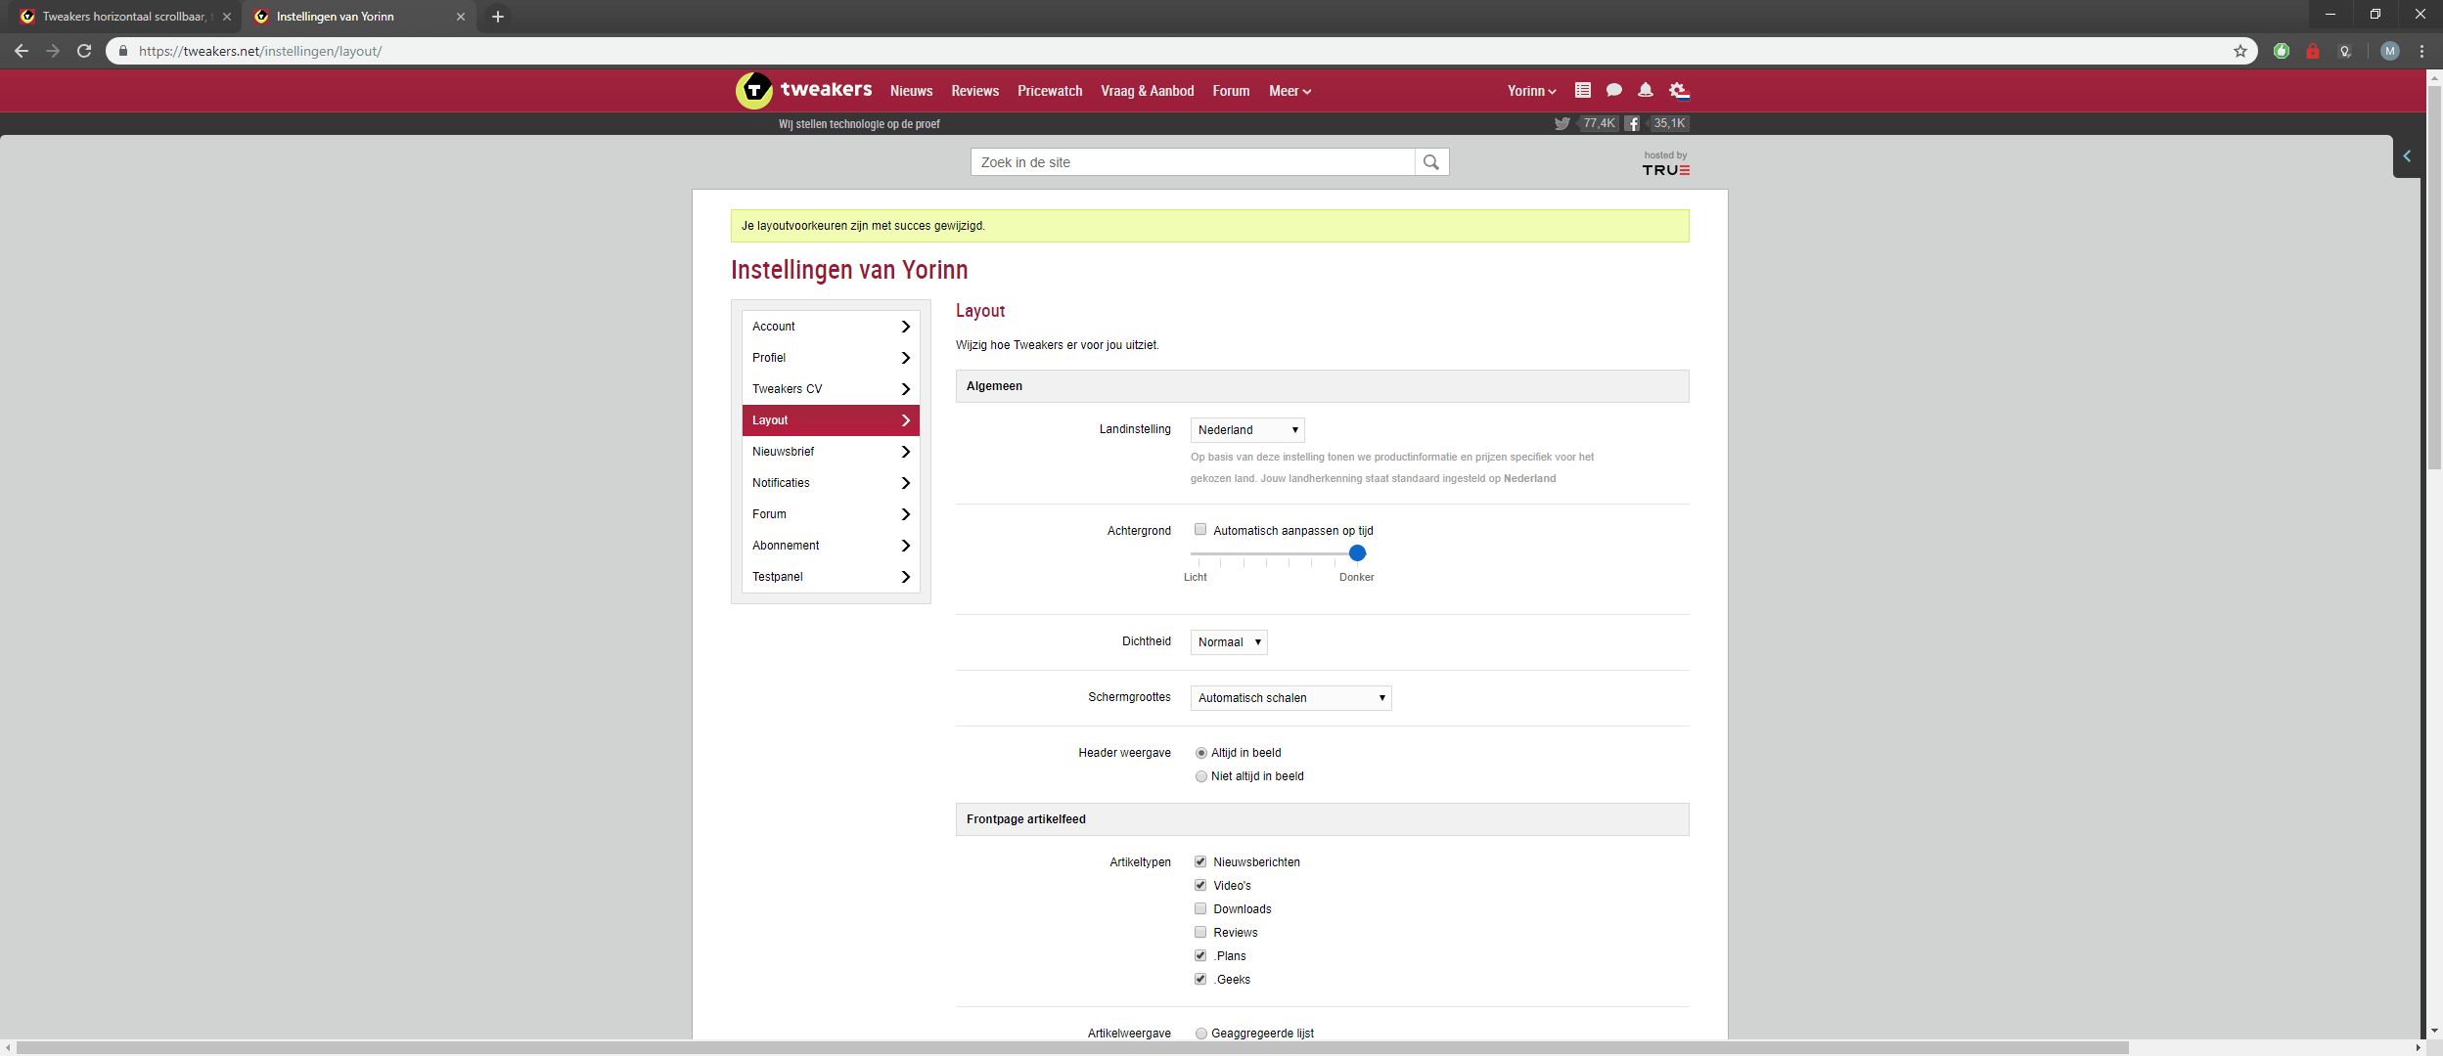Enable Automatisch aanpassen op tijd checkbox
The width and height of the screenshot is (2443, 1056).
click(x=1200, y=530)
